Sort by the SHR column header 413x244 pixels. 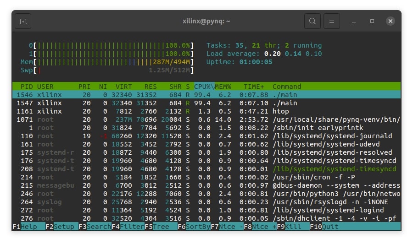click(175, 87)
